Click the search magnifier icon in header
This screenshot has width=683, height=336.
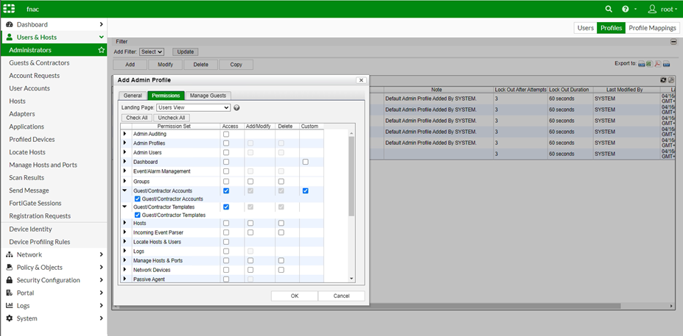click(x=608, y=9)
